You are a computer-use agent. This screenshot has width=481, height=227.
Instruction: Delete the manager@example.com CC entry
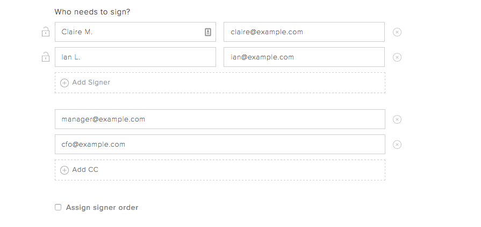tap(397, 119)
